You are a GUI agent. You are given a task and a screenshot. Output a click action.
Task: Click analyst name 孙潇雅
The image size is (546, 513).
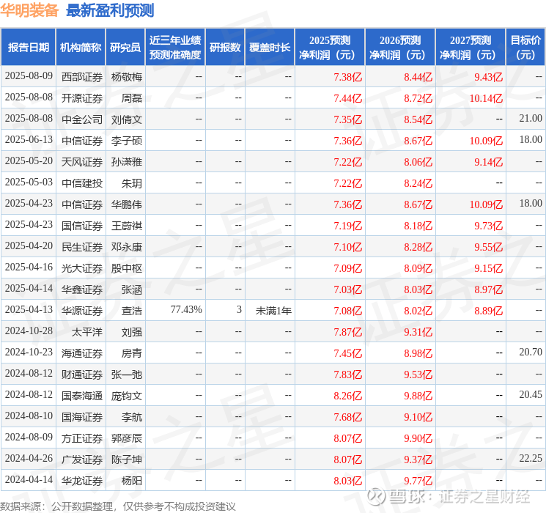(x=126, y=162)
